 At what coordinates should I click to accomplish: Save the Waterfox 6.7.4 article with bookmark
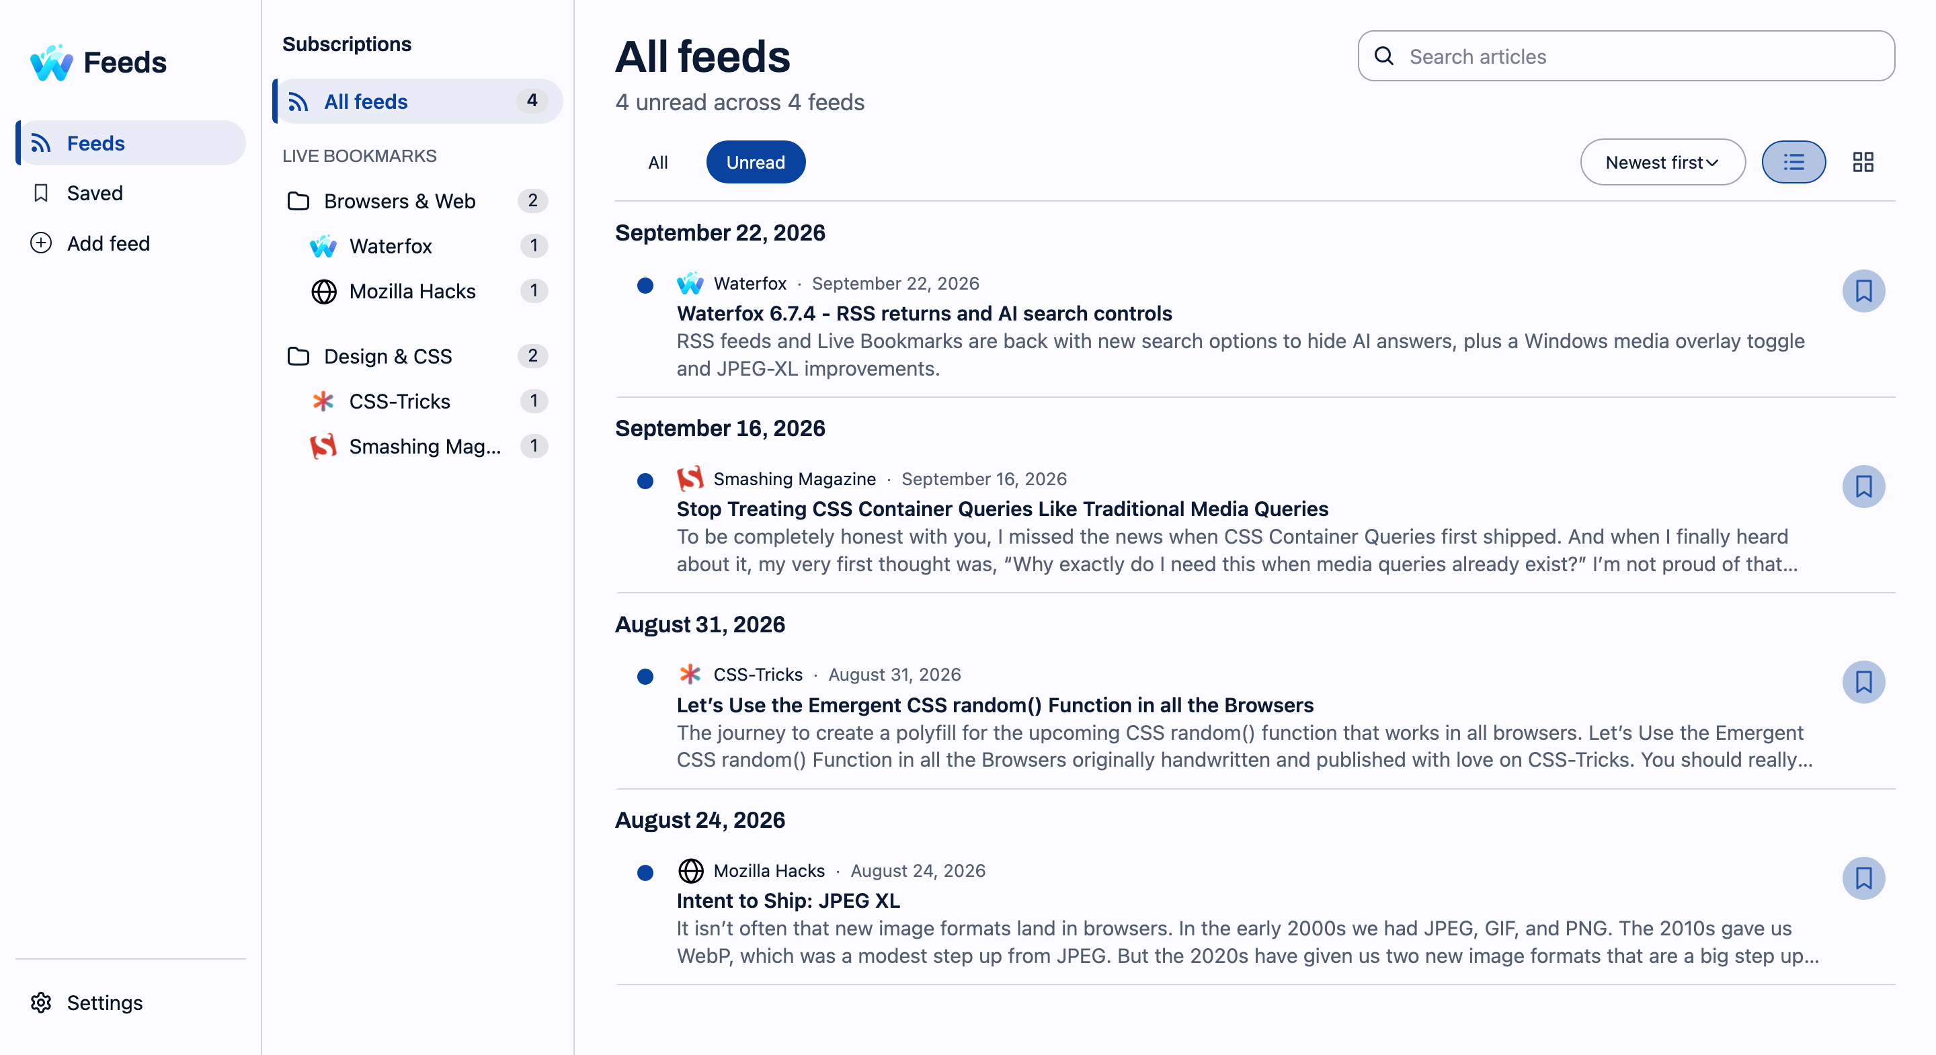click(x=1864, y=291)
